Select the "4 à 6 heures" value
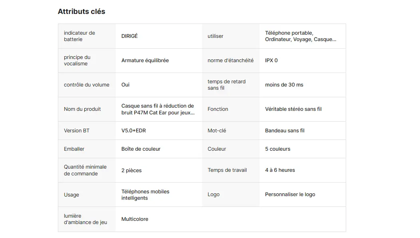The width and height of the screenshot is (420, 238). pos(280,170)
